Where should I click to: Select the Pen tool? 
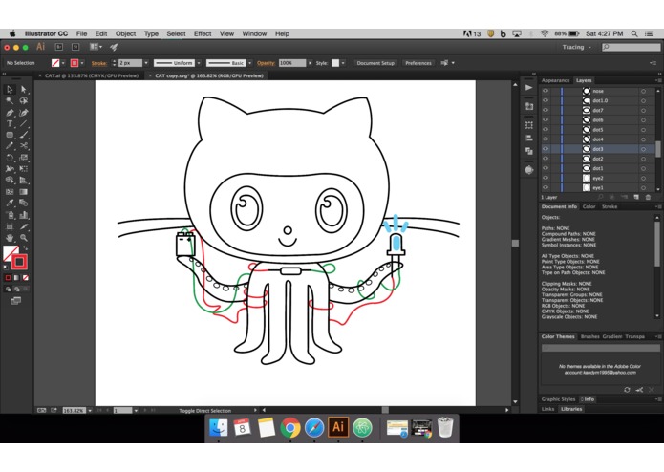[10, 112]
